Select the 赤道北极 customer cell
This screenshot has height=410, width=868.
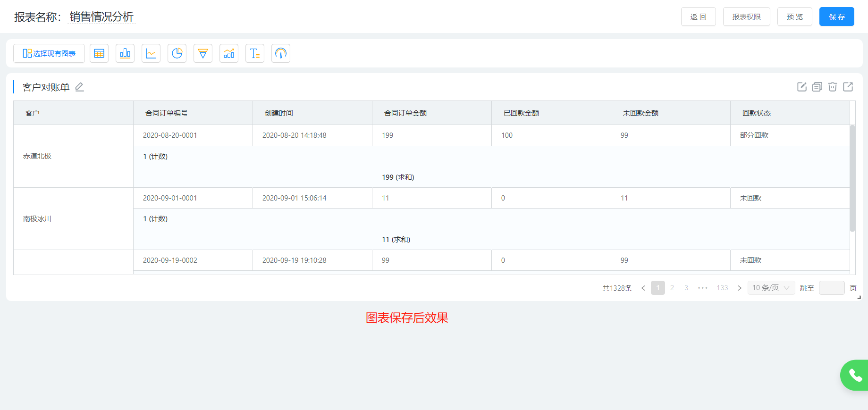pyautogui.click(x=74, y=156)
